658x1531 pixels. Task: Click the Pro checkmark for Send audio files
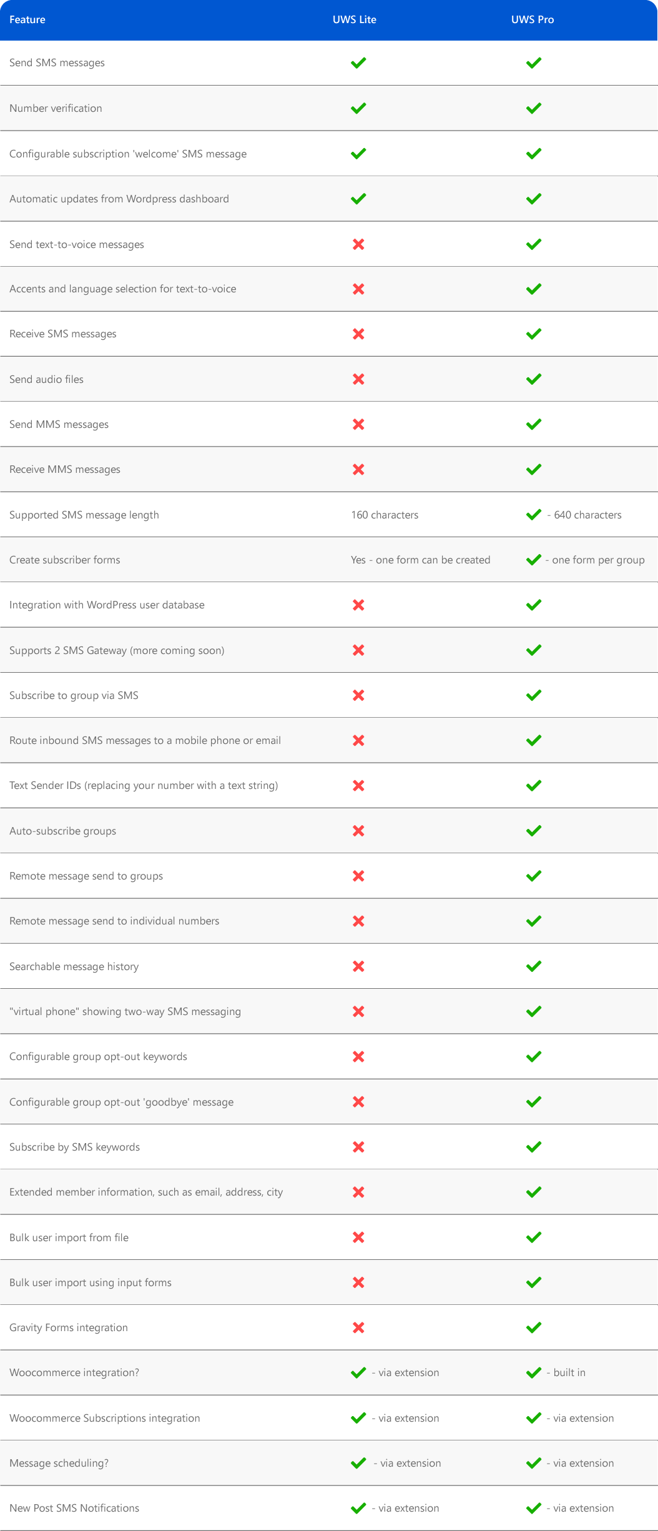534,379
